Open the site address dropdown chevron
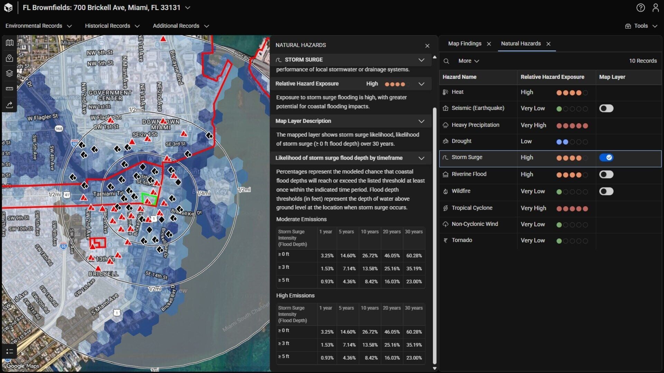This screenshot has width=664, height=373. pos(188,8)
